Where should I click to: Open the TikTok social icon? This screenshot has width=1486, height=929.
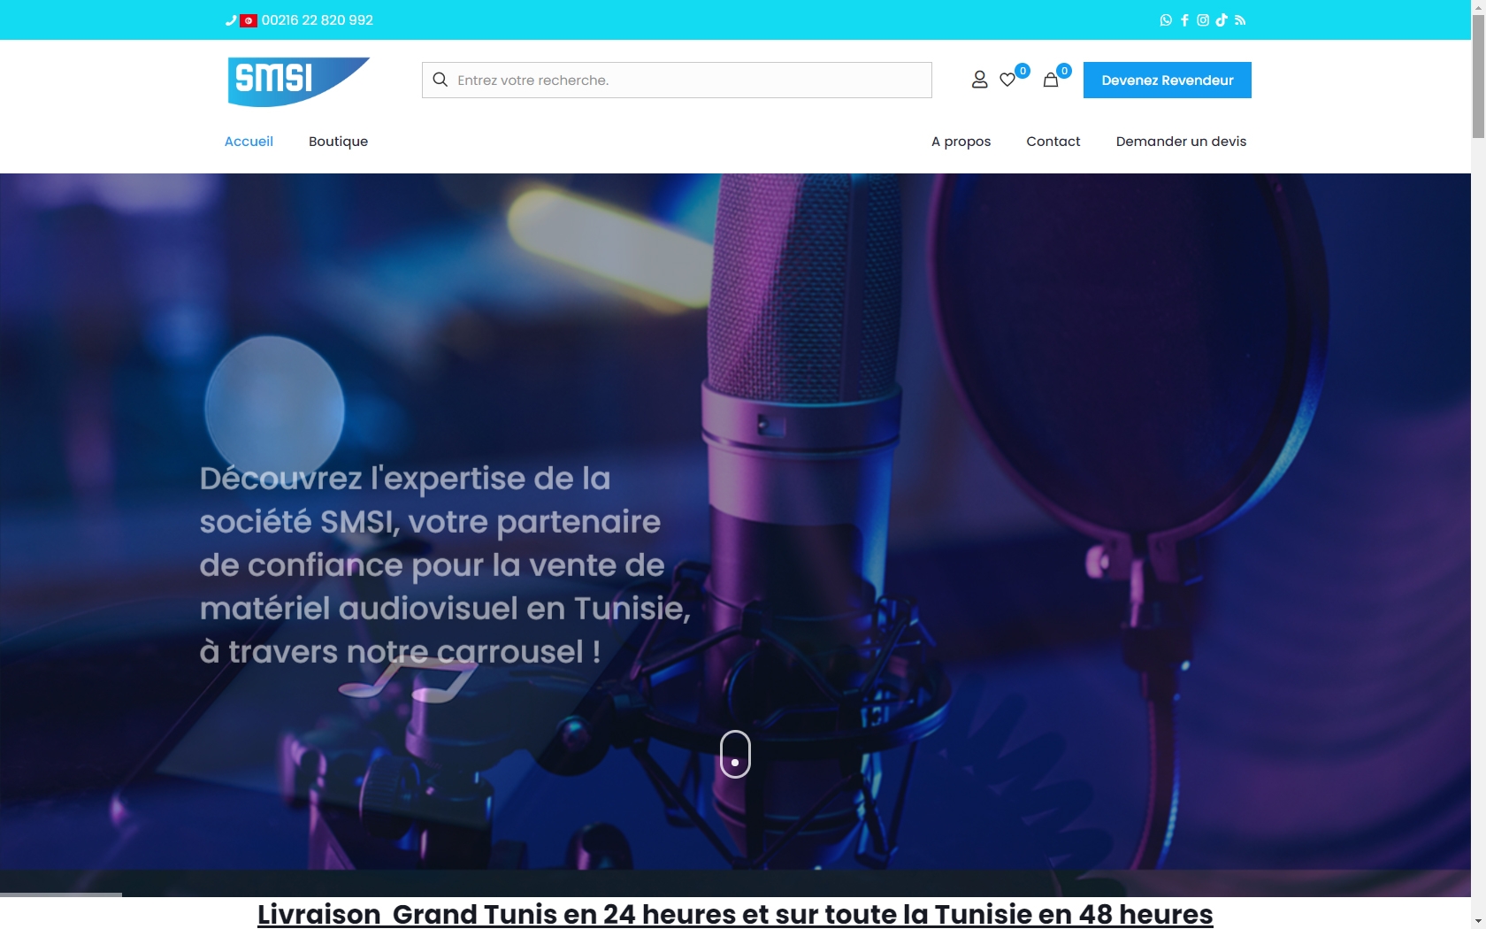click(1222, 20)
